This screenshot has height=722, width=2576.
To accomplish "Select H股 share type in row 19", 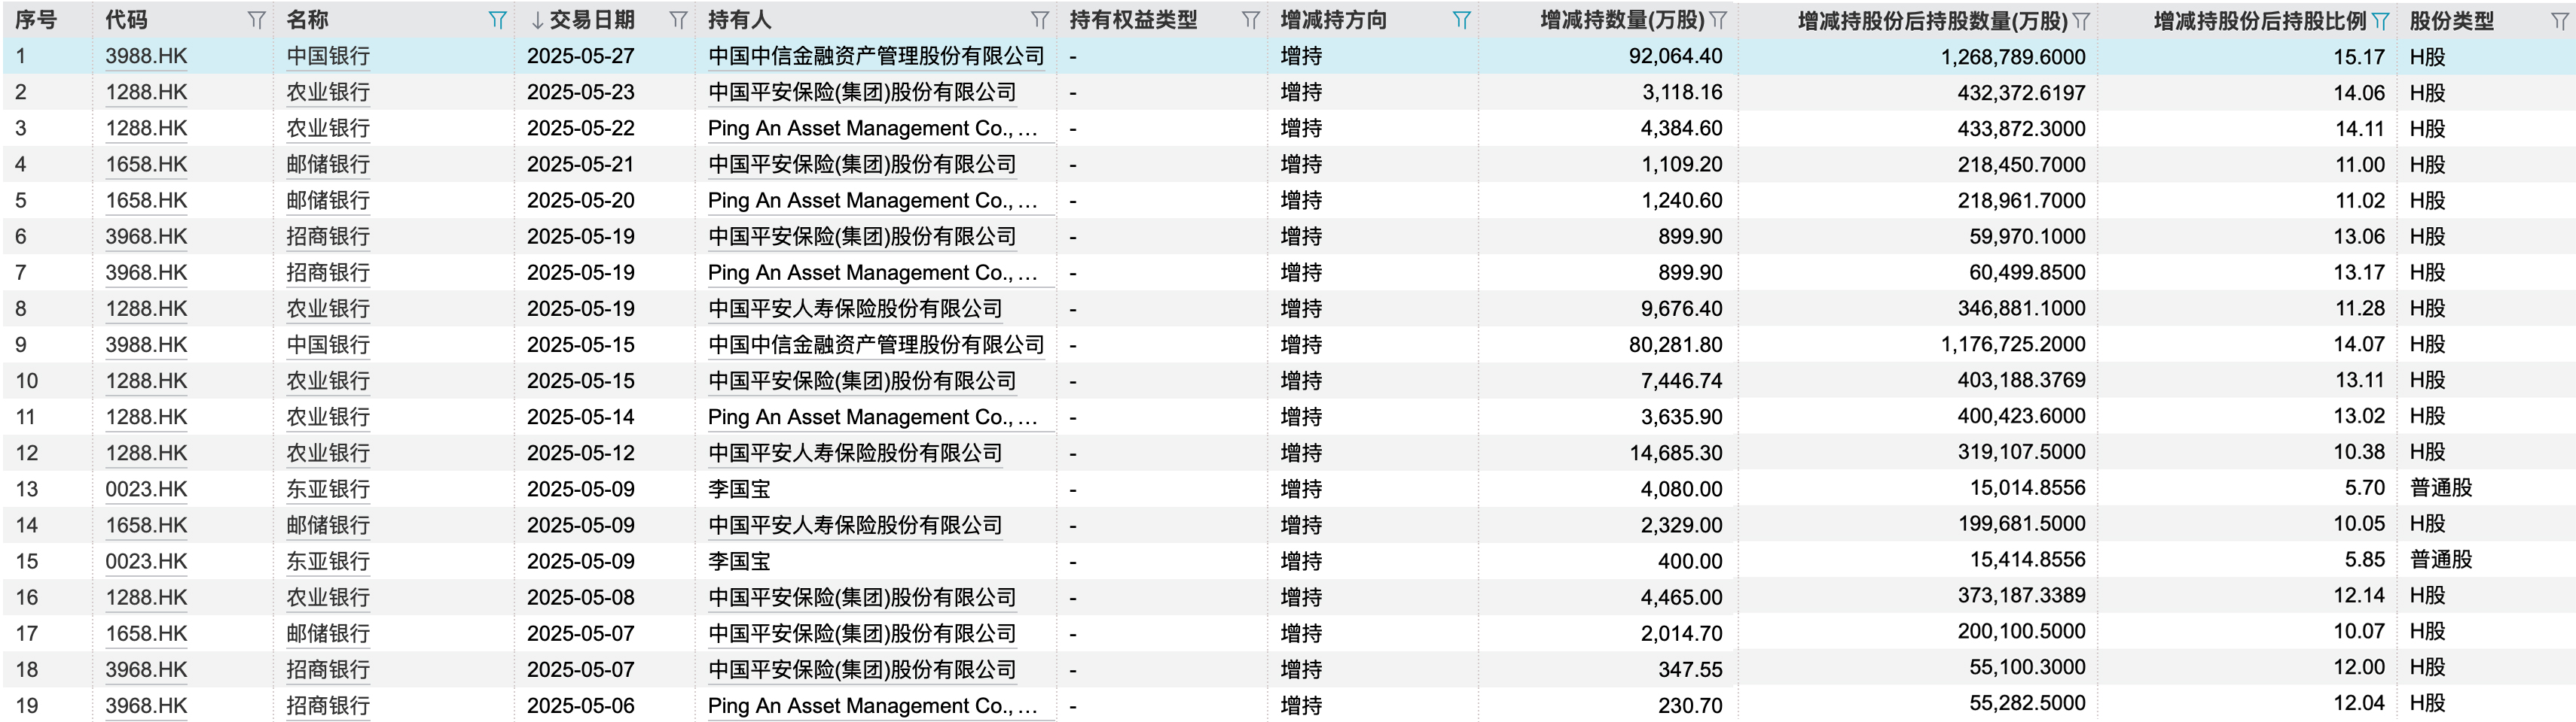I will (2427, 703).
